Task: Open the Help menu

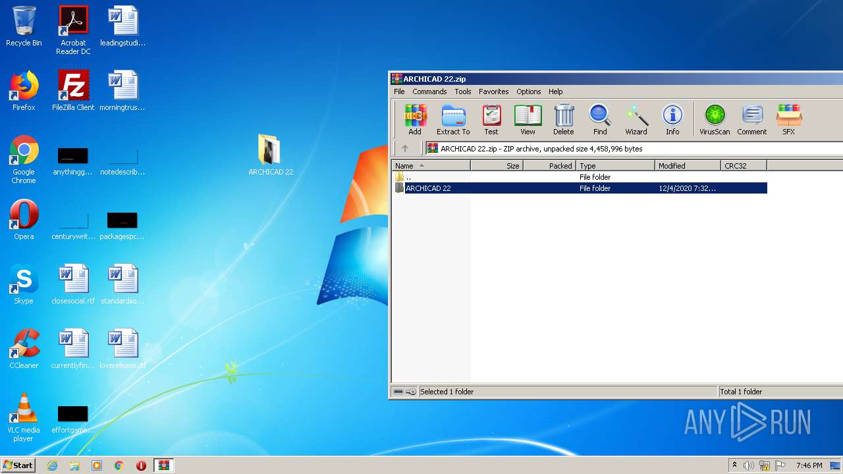Action: 556,92
